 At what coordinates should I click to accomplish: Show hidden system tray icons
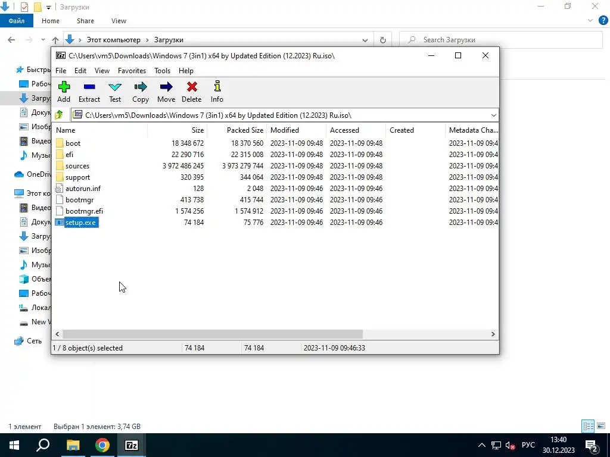click(x=481, y=445)
